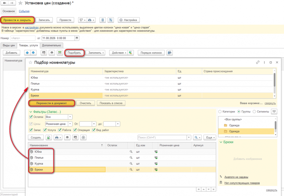The width and height of the screenshot is (284, 196).
Task: Click the Провести и закрыть button
Action: [17, 20]
